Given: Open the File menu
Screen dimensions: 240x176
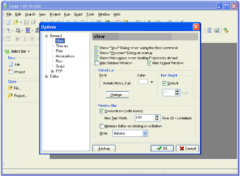Looking at the screenshot, I should pyautogui.click(x=9, y=14).
